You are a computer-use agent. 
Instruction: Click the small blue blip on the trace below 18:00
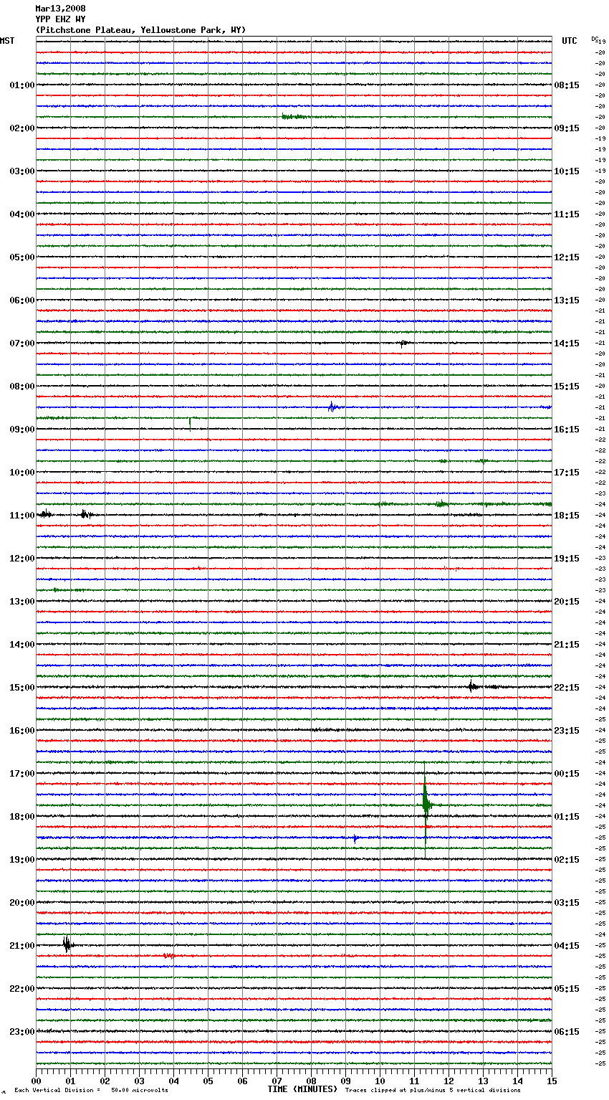click(355, 838)
